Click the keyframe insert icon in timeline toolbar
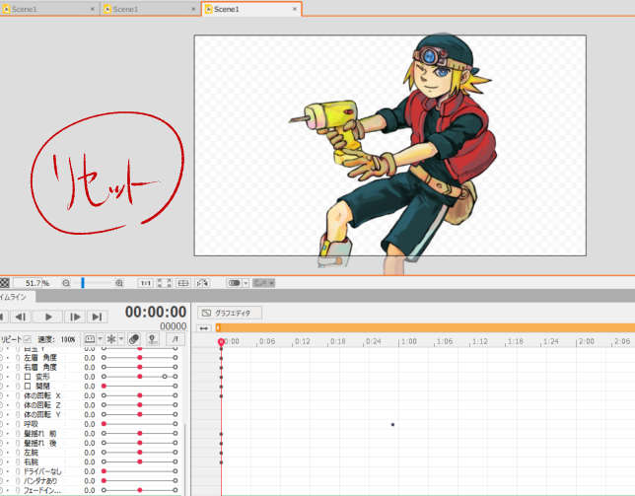 point(90,339)
